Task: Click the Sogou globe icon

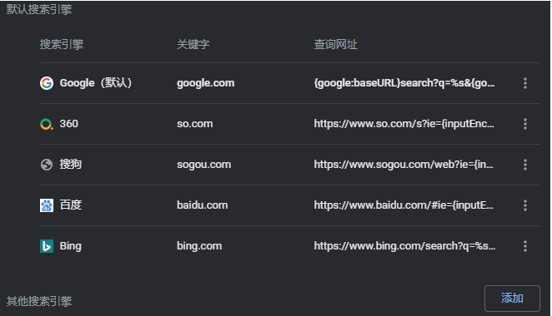Action: tap(47, 165)
